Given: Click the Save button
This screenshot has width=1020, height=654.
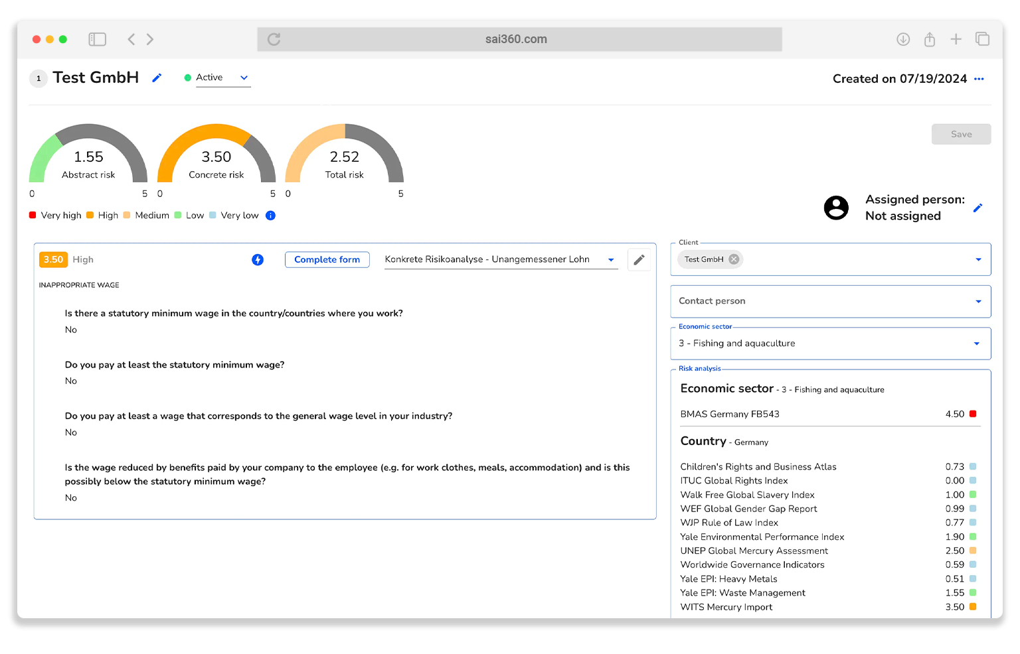Looking at the screenshot, I should pyautogui.click(x=961, y=134).
